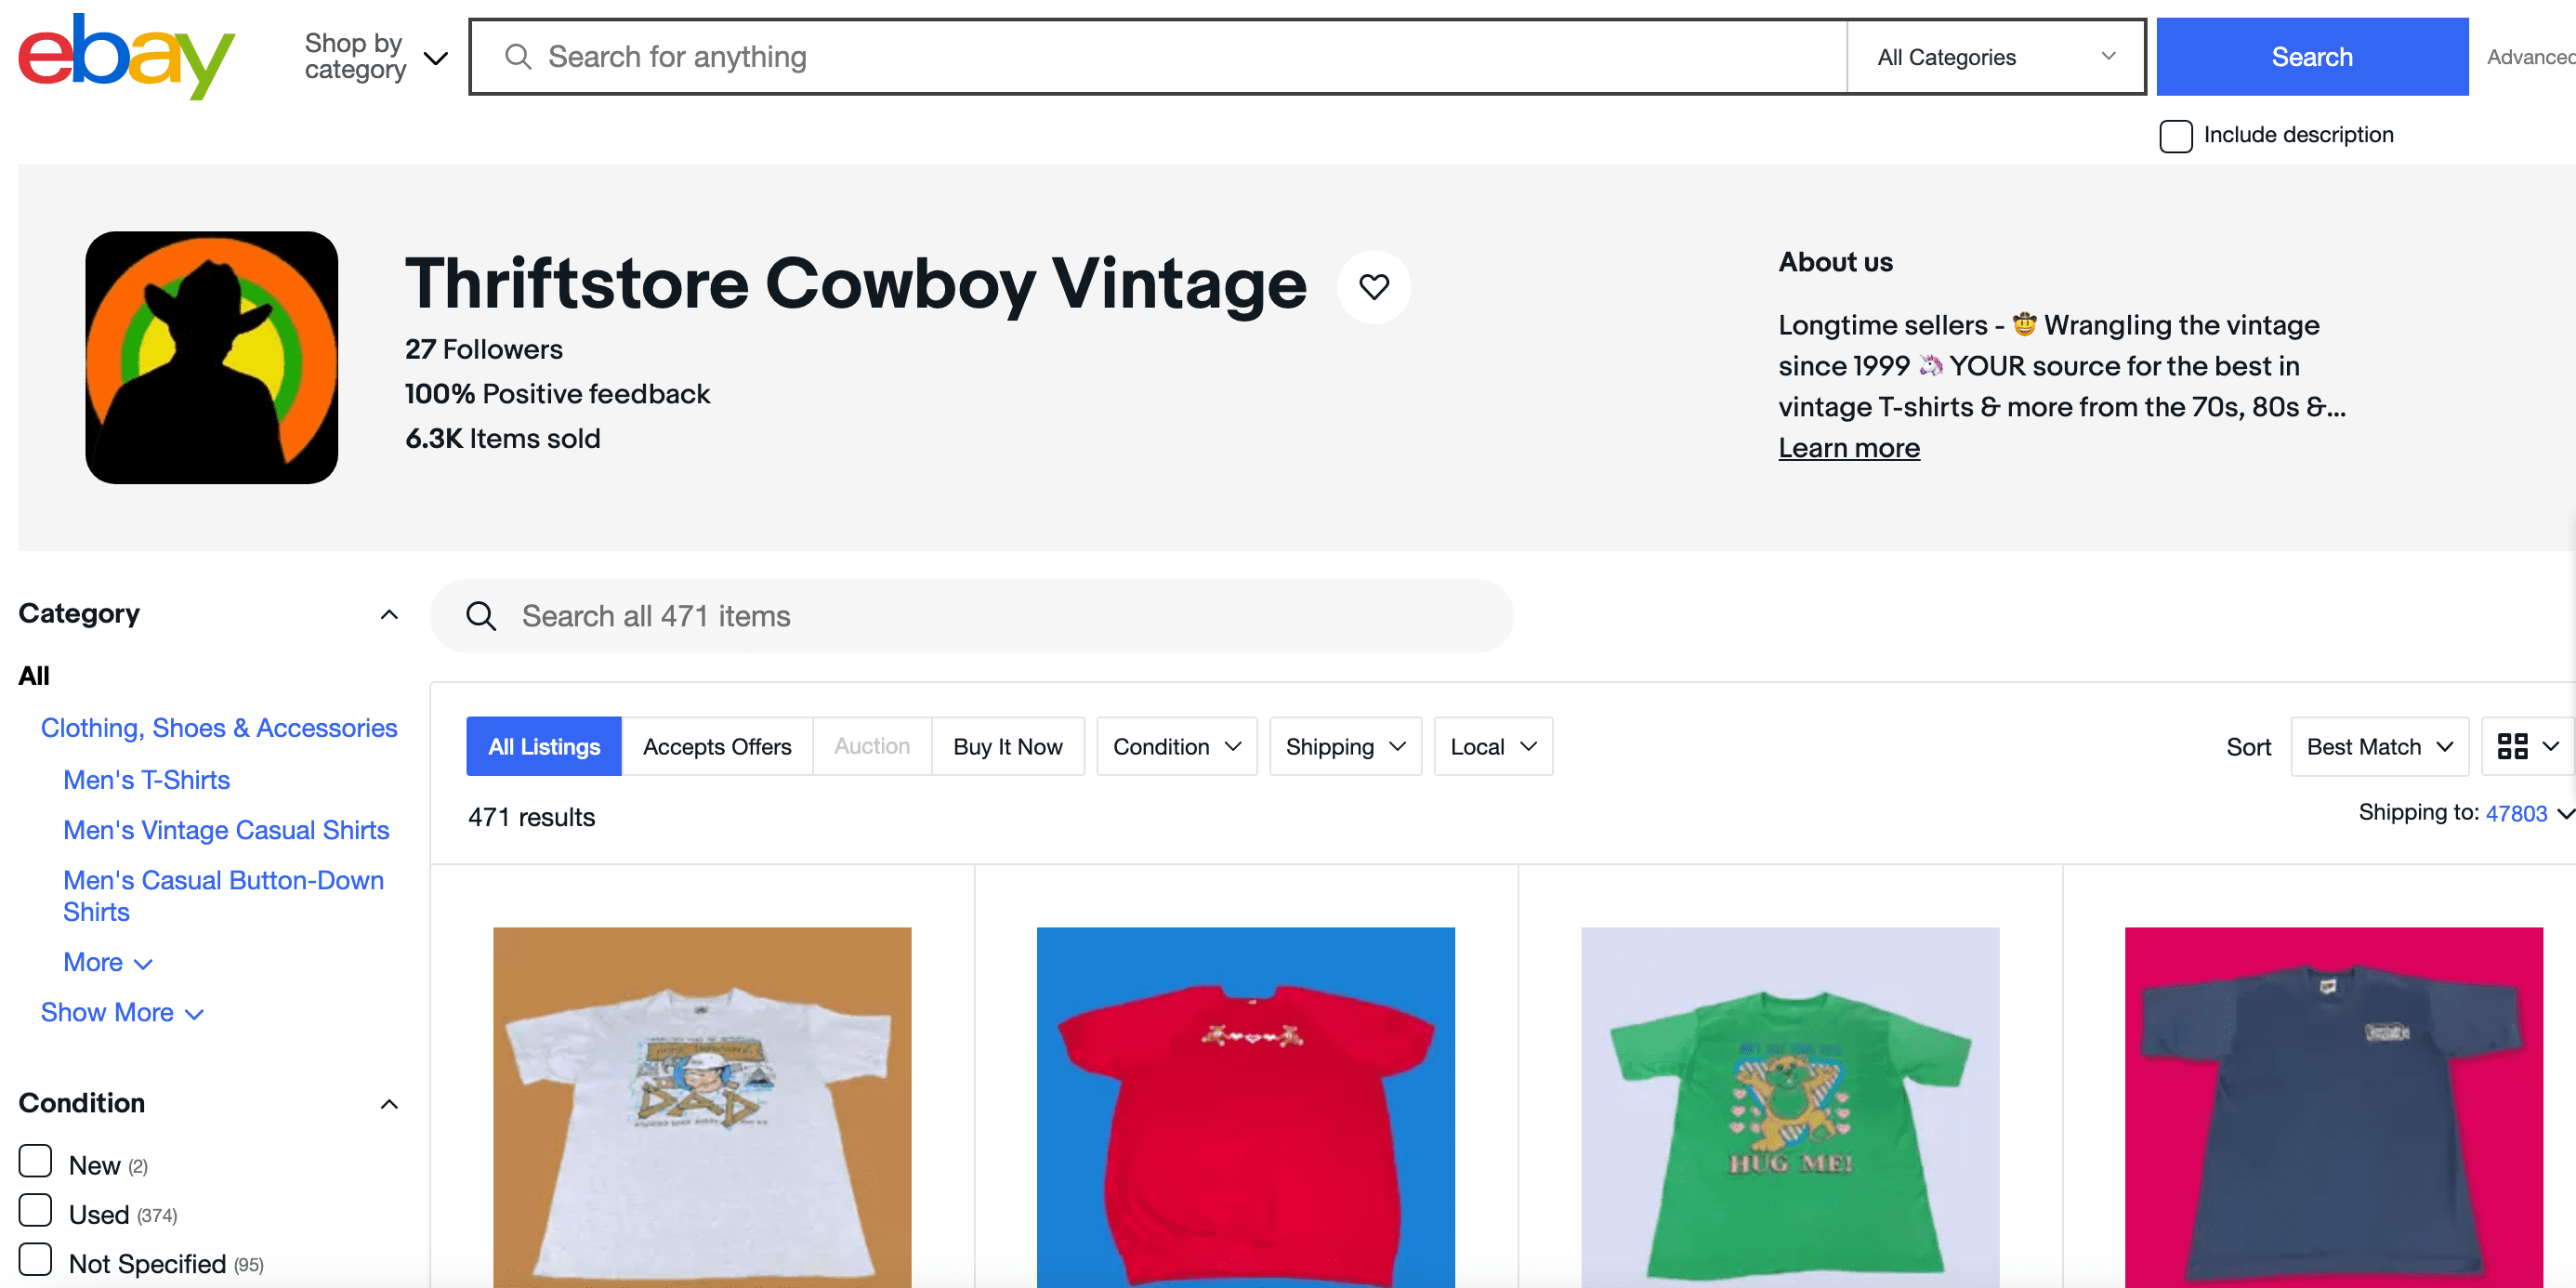2576x1288 pixels.
Task: Expand the Shipping filter dropdown
Action: click(1344, 746)
